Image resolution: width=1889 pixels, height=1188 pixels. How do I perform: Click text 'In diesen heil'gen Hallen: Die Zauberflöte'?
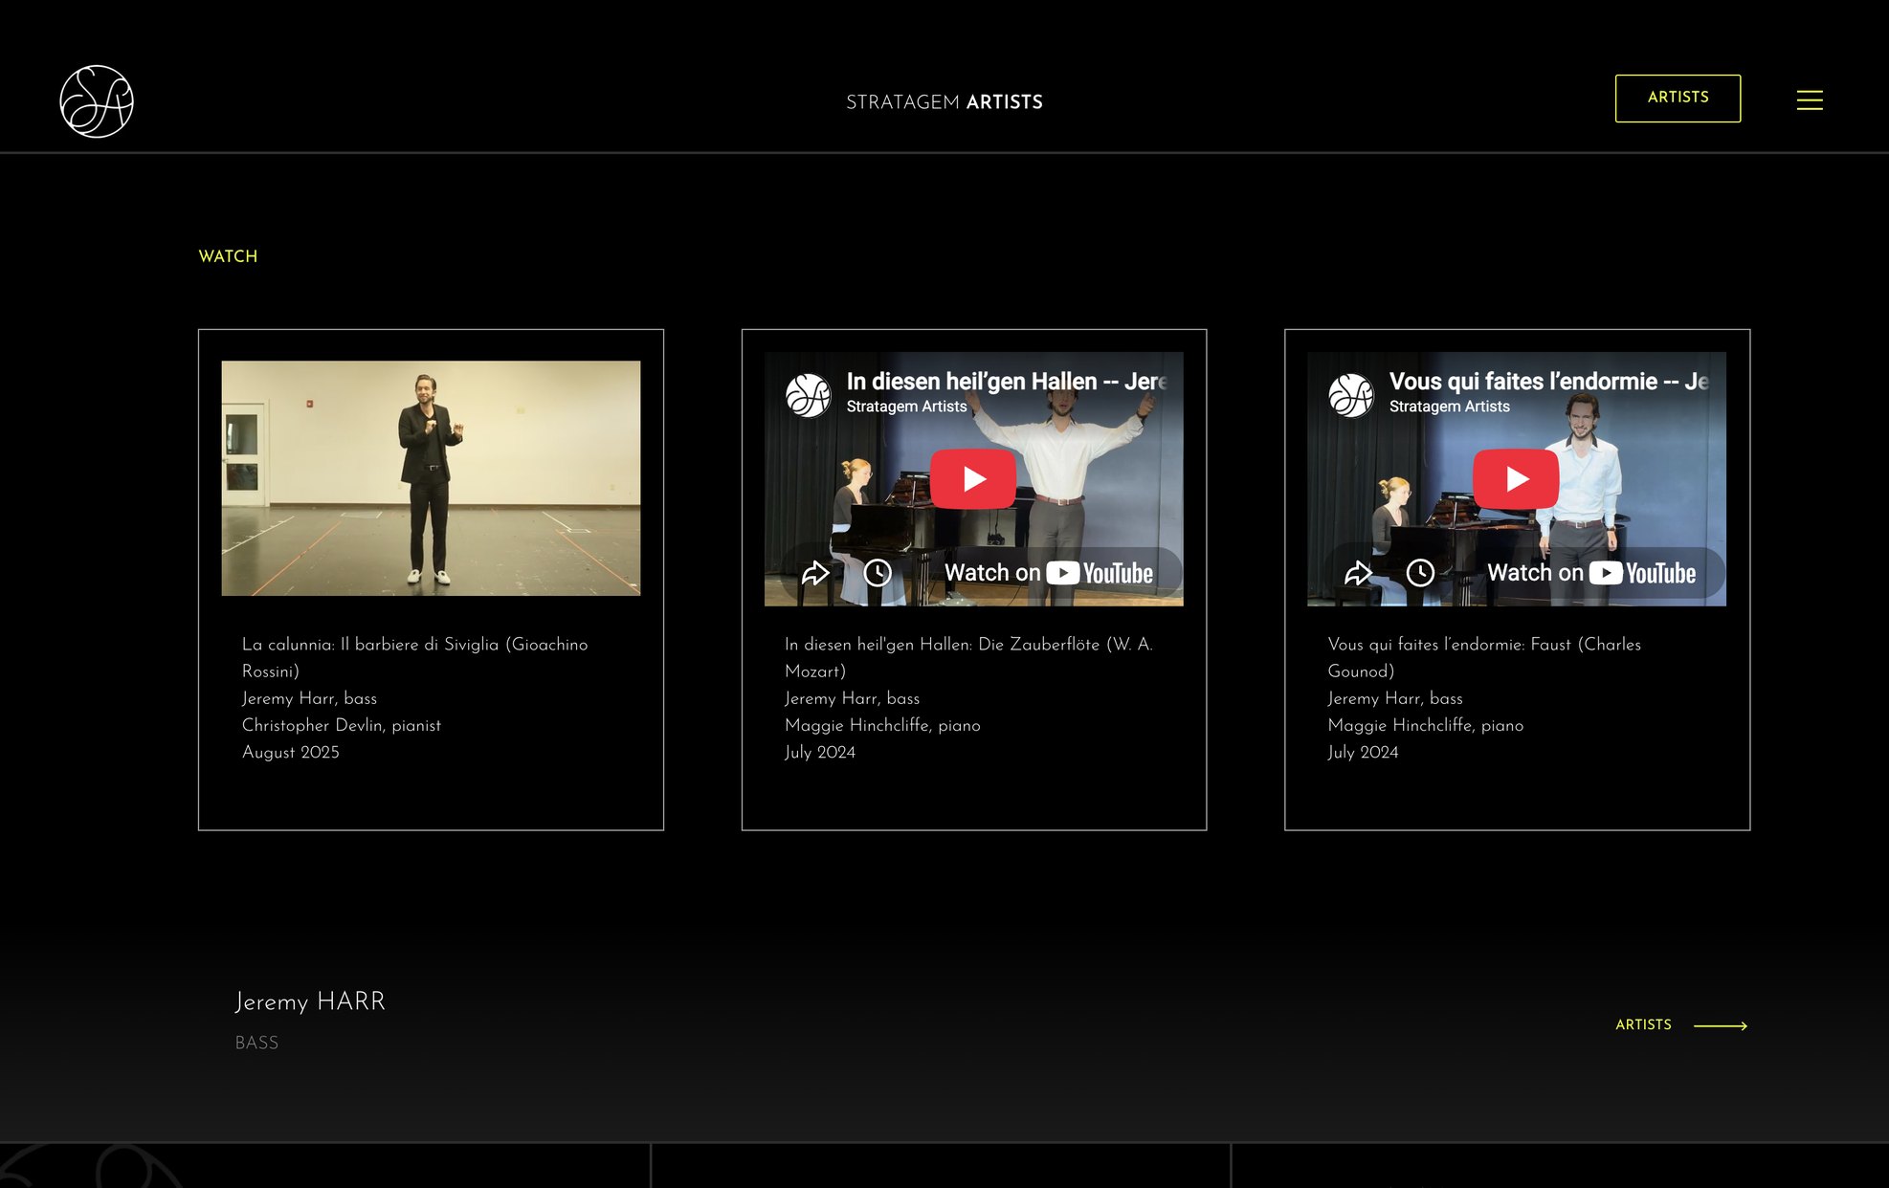point(942,645)
